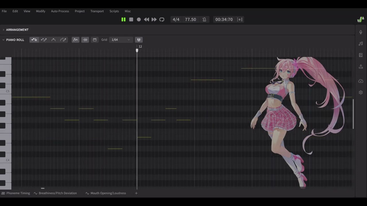The height and width of the screenshot is (206, 367).
Task: Open the Settings gear side panel
Action: pyautogui.click(x=361, y=92)
